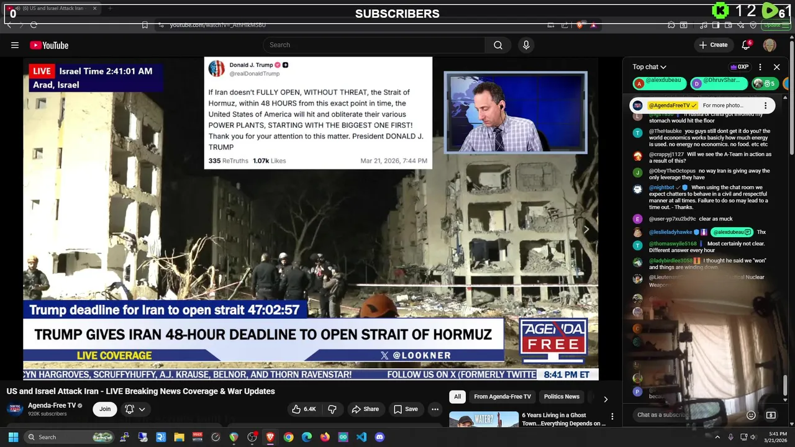Image resolution: width=795 pixels, height=447 pixels.
Task: Click the browser address bar URL
Action: [x=218, y=25]
